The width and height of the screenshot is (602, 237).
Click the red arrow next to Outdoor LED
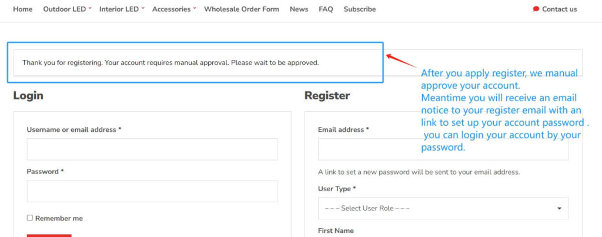pyautogui.click(x=90, y=8)
